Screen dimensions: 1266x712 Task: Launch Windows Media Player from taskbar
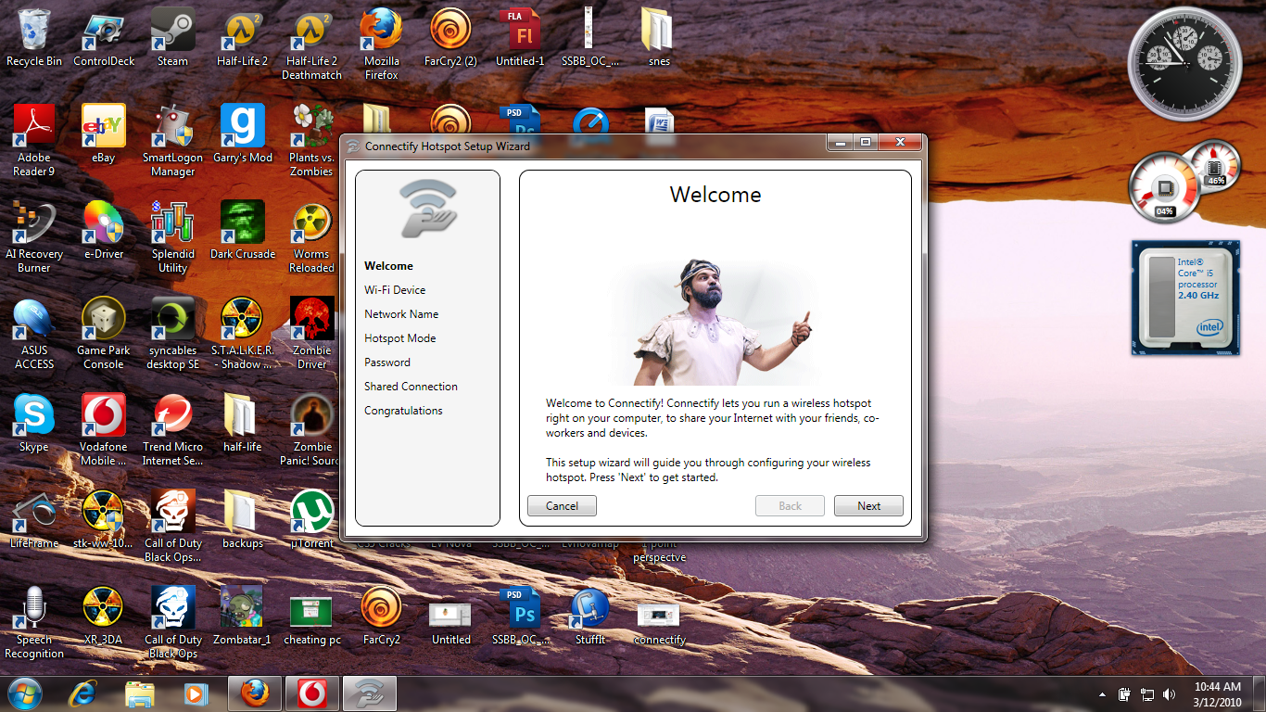pyautogui.click(x=195, y=693)
